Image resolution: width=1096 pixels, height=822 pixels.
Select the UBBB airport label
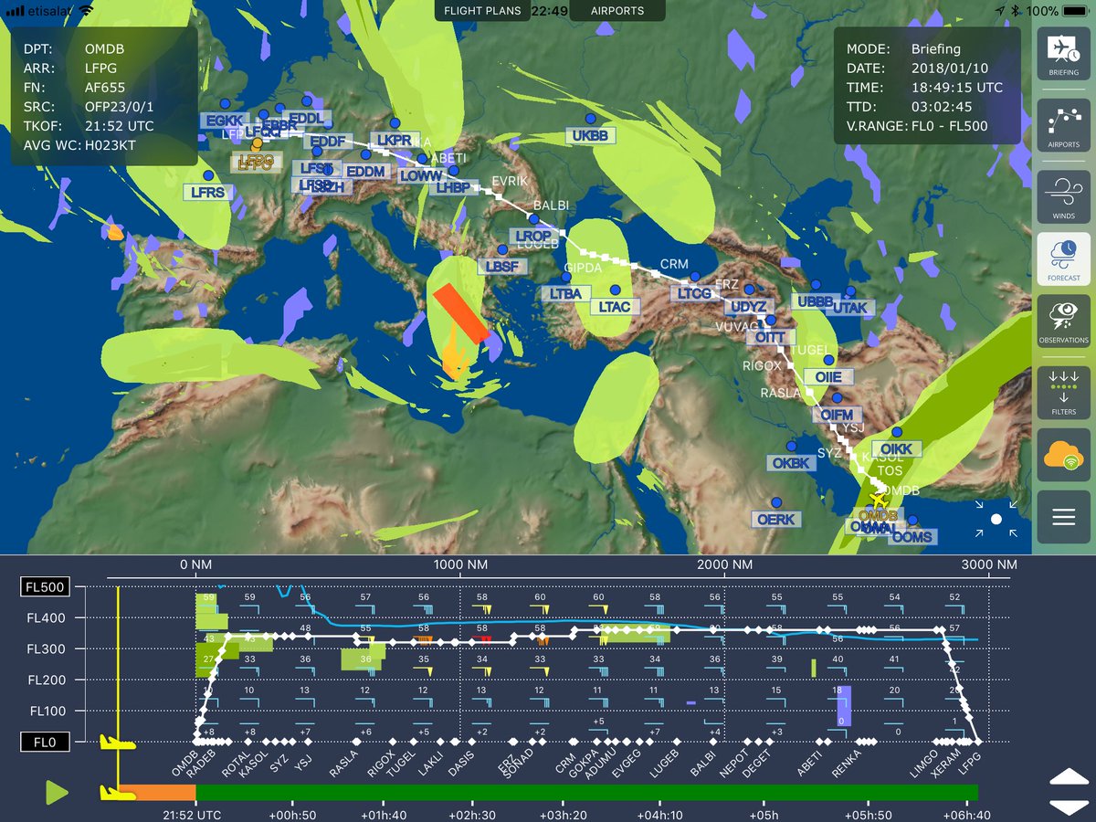point(816,301)
